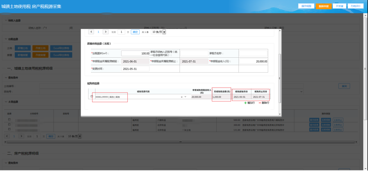368x171 pixels.
Task: Click 义务终止 for the 500.00 land row
Action: 338,120
